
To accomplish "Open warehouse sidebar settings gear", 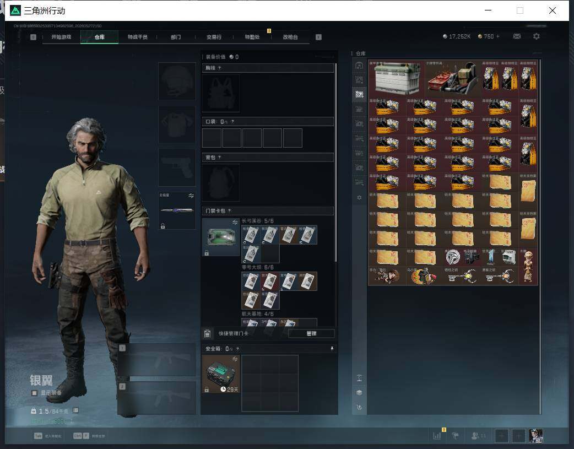I will tap(359, 197).
